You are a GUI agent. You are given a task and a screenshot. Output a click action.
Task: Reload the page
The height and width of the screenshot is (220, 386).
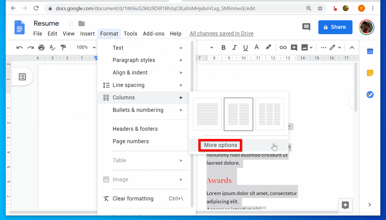tap(36, 8)
